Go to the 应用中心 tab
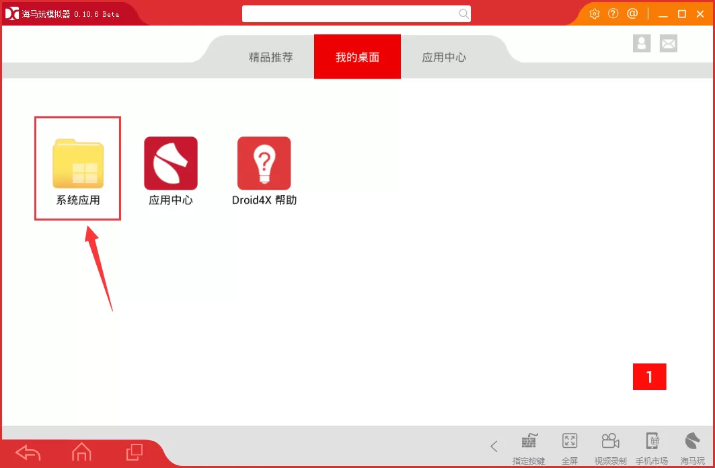This screenshot has height=468, width=715. click(444, 57)
